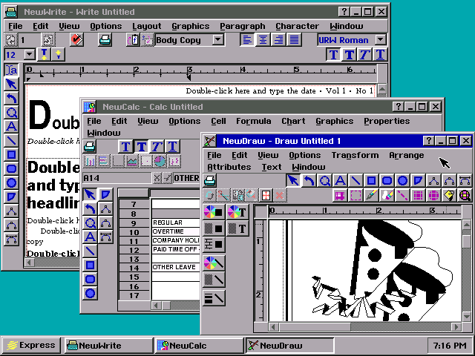Image resolution: width=475 pixels, height=356 pixels.
Task: Click the A14 cell reference field
Action: 117,178
